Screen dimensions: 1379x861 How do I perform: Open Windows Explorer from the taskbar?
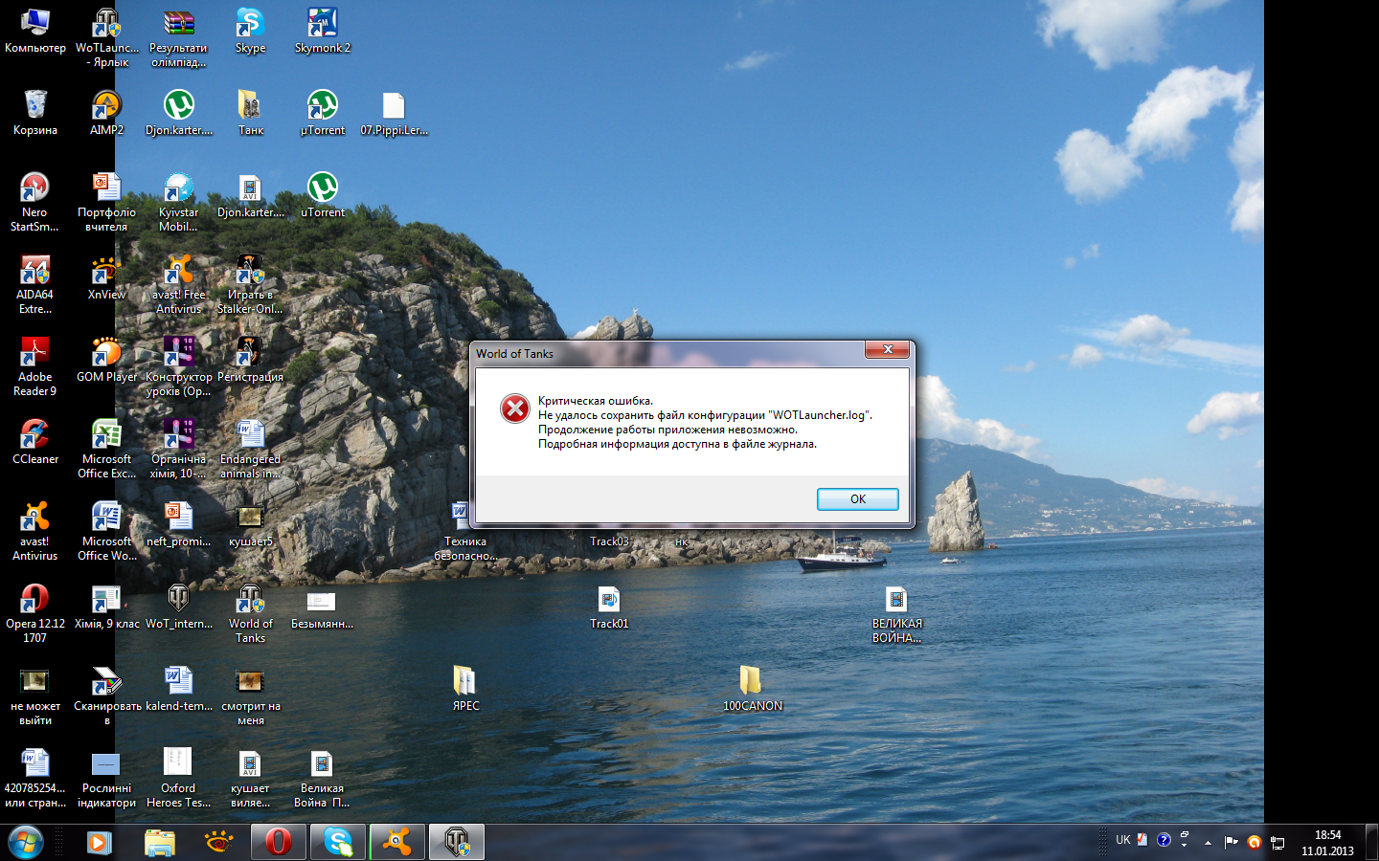click(x=160, y=842)
